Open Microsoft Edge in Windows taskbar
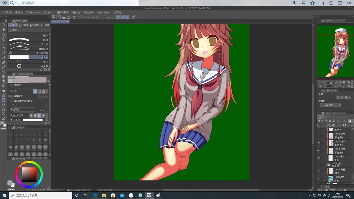The height and width of the screenshot is (199, 354). 95,195
